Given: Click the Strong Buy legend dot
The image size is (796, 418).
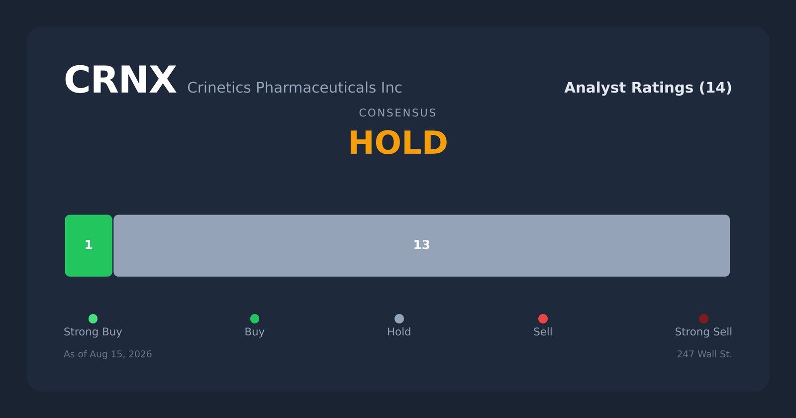Looking at the screenshot, I should click(x=93, y=318).
